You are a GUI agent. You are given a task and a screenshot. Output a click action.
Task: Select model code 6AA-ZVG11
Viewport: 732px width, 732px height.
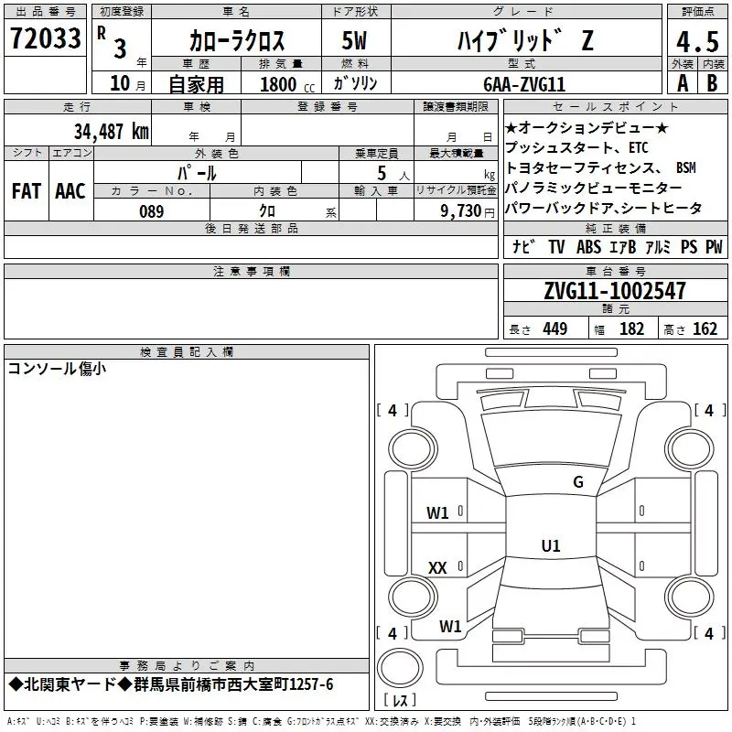tap(524, 84)
